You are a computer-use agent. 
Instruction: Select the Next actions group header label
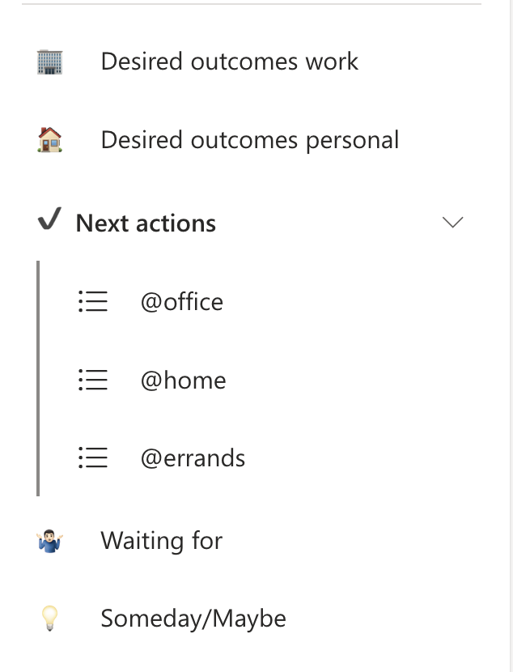point(146,223)
